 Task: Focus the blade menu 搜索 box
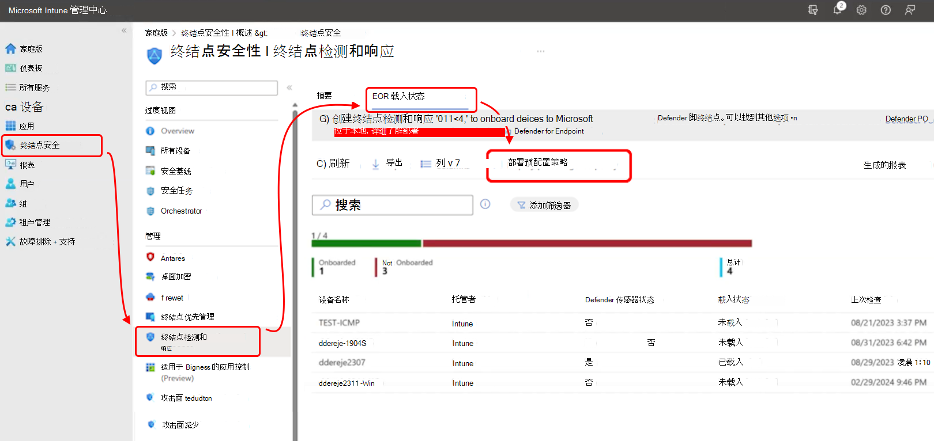pos(212,87)
